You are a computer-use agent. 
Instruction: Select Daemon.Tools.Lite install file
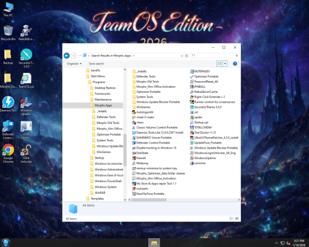point(158,132)
